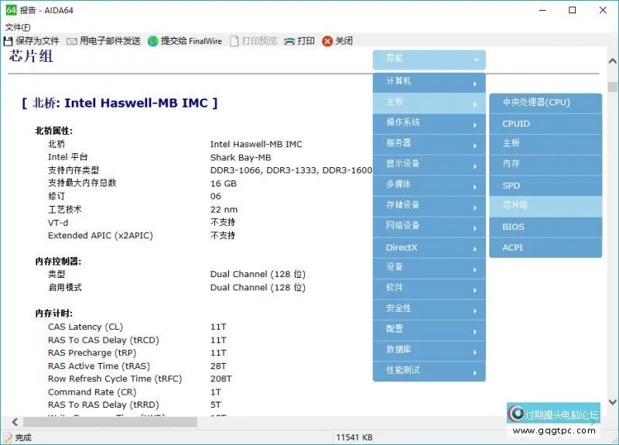Collapse the 导航 navigation dropdown
The image size is (619, 445).
pos(429,59)
